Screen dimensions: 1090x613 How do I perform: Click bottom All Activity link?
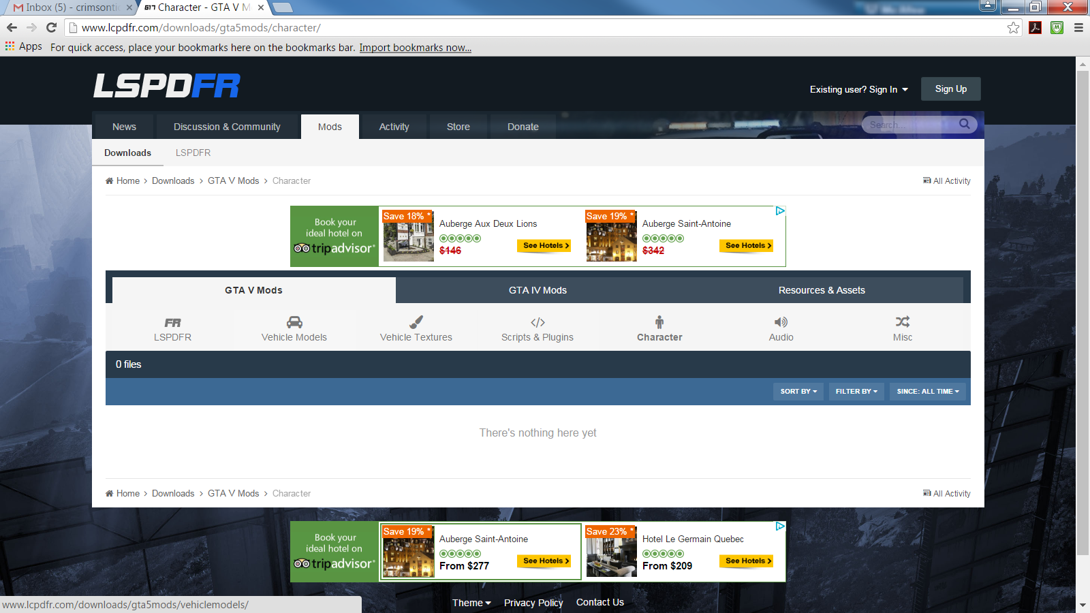pyautogui.click(x=947, y=493)
